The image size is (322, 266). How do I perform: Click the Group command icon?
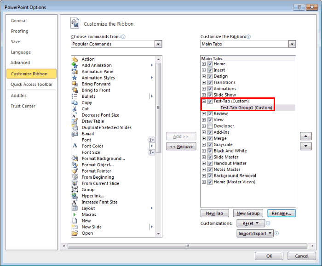click(75, 190)
